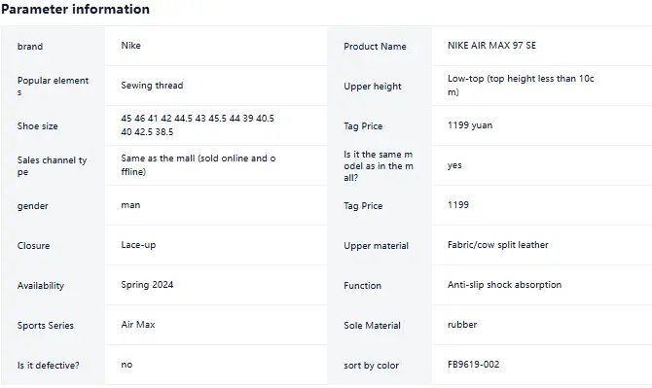Select the Same as the mall text

(199, 165)
